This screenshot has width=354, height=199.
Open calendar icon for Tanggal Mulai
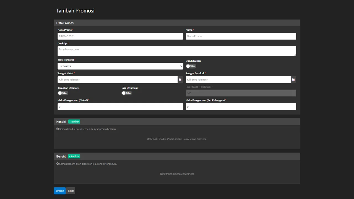(180, 80)
